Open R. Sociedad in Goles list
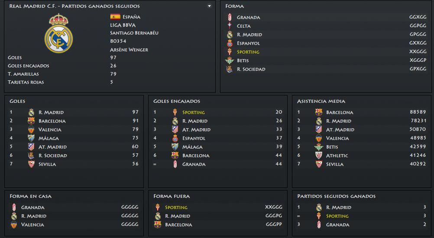 [x=53, y=155]
